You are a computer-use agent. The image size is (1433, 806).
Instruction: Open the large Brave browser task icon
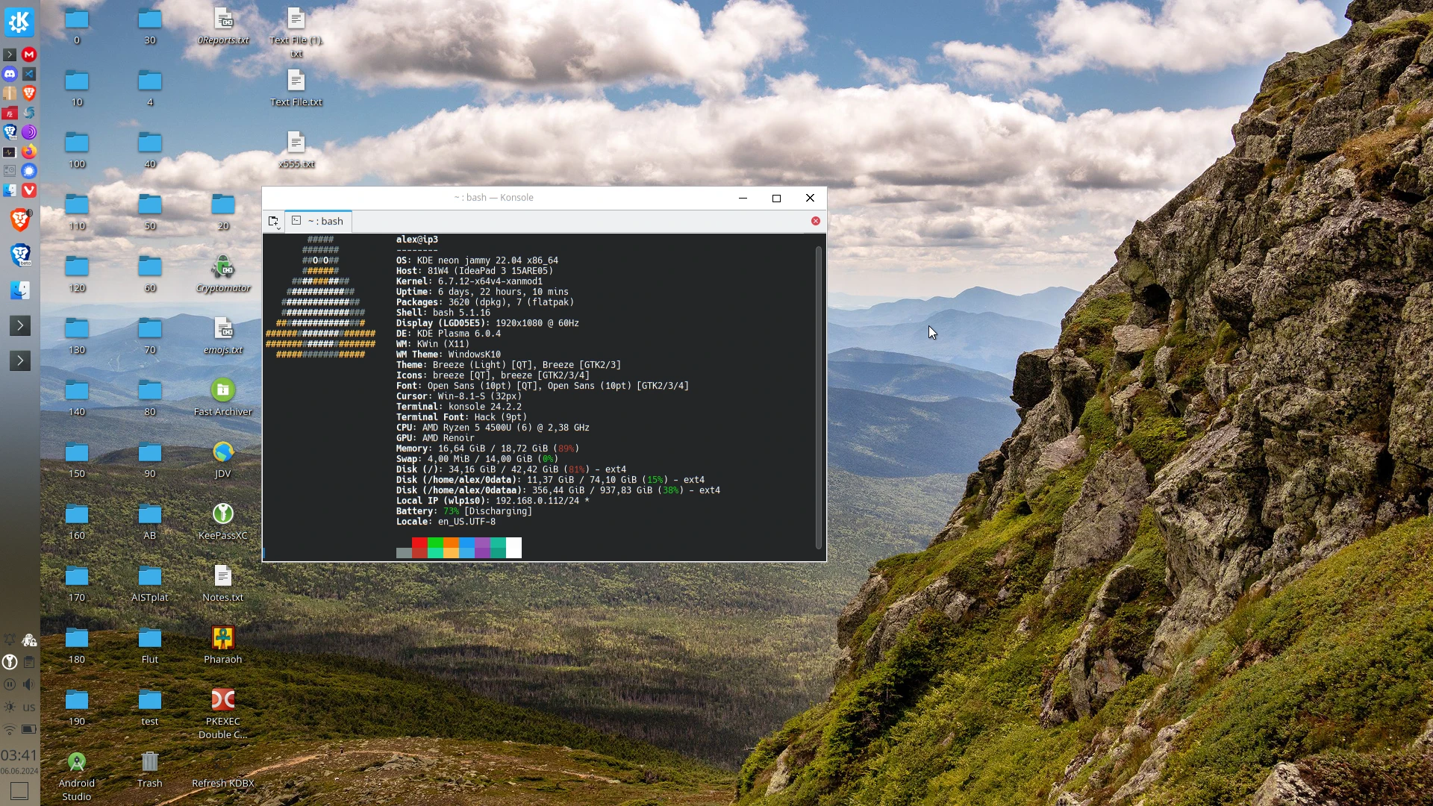pos(20,219)
